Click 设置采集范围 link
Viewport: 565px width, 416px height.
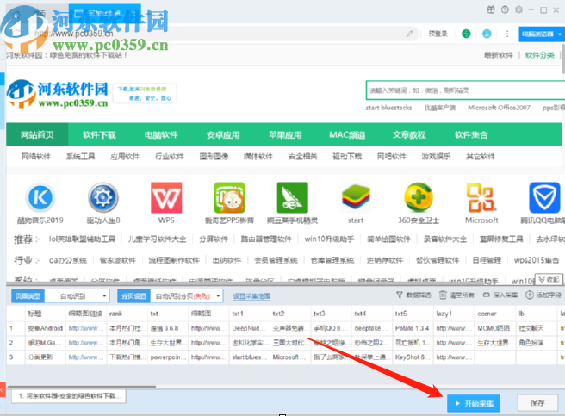pos(251,296)
